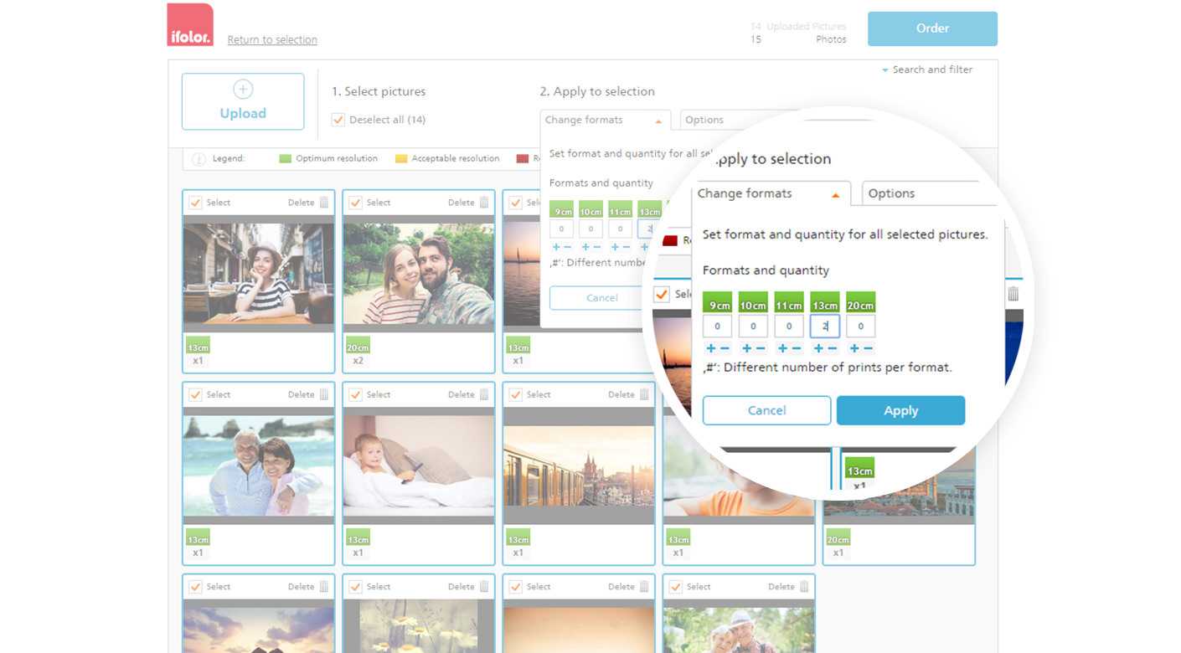Expand the Search and filter panel
Viewport: 1181px width, 653px height.
coord(927,70)
